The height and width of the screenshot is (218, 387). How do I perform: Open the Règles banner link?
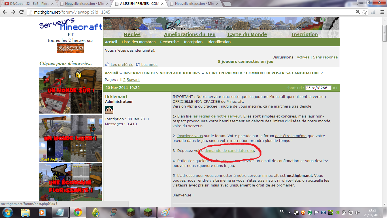(132, 34)
